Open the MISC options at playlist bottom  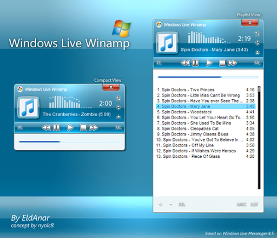(241, 204)
